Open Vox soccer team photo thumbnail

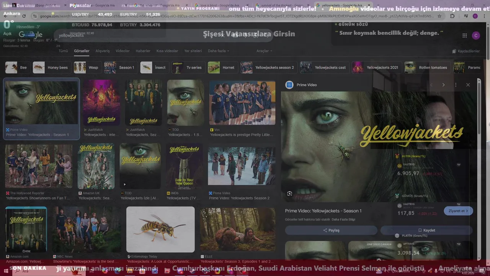pyautogui.click(x=242, y=102)
